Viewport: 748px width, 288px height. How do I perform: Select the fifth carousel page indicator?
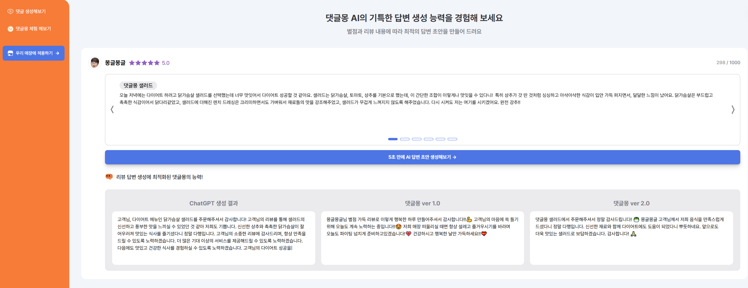pyautogui.click(x=440, y=139)
